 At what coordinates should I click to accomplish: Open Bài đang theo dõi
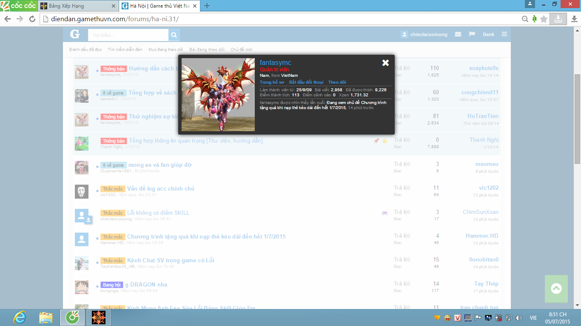coord(207,50)
